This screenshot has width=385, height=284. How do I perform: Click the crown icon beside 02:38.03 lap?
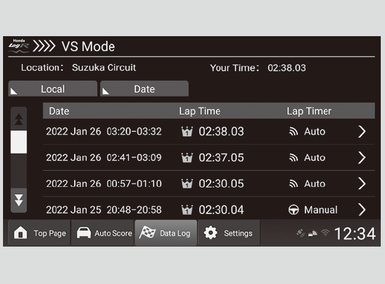[187, 131]
